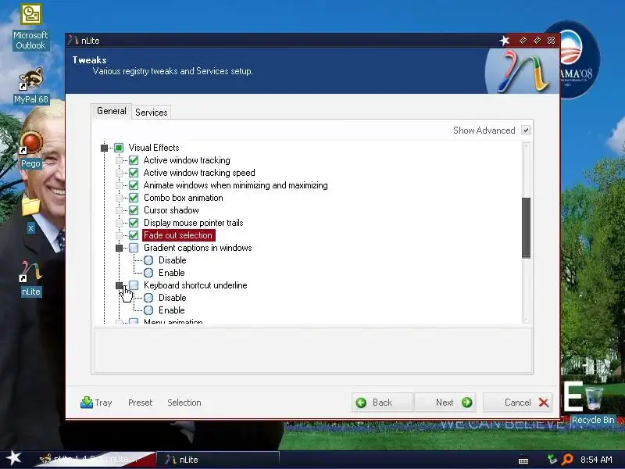Click the nLite logo in the header
The height and width of the screenshot is (469, 625).
(522, 71)
